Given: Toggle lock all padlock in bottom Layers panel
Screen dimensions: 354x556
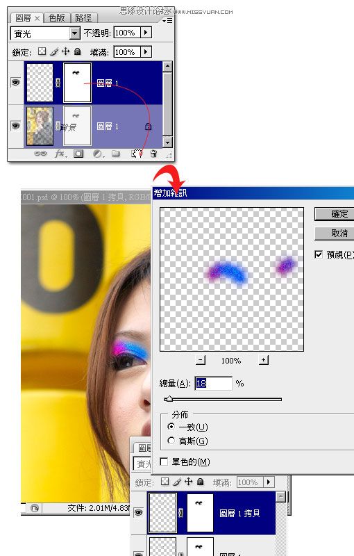Looking at the screenshot, I should click(x=201, y=482).
